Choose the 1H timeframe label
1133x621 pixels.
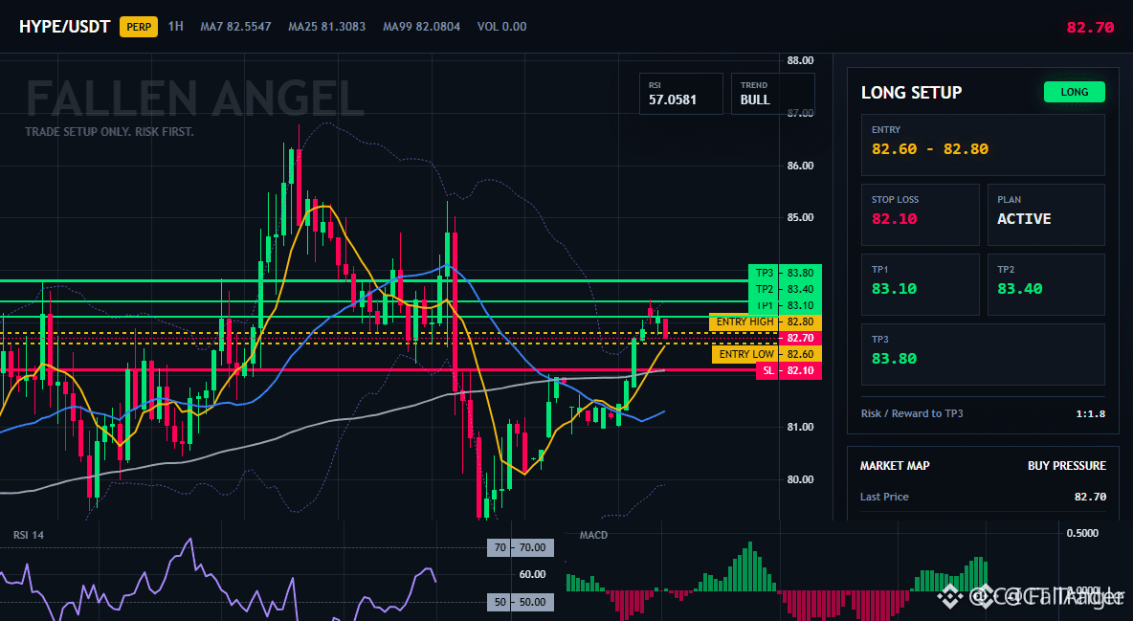coord(175,27)
